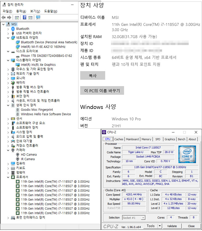
Task: Select the 키보드 keyboard category icon
Action: [13, 168]
